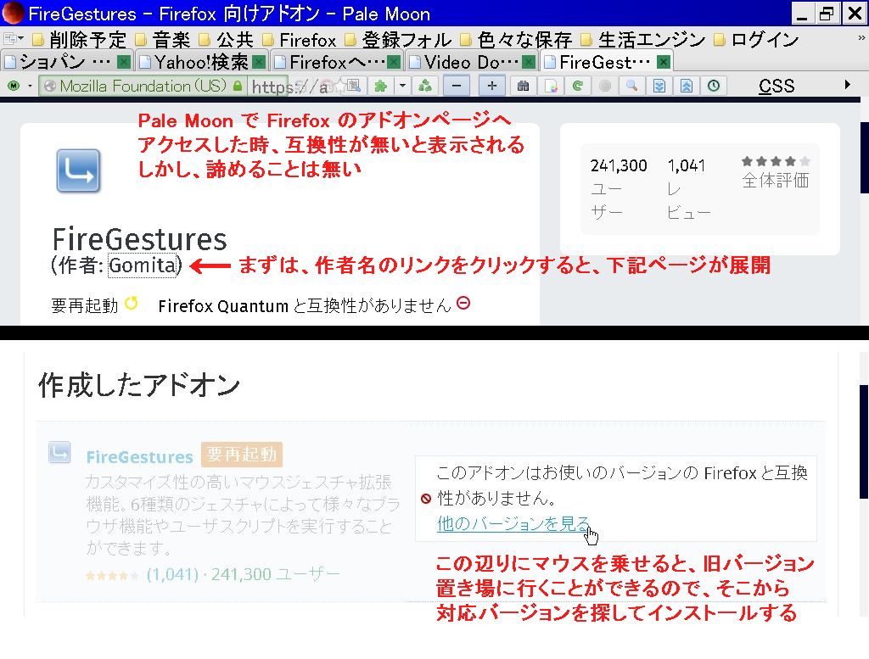The height and width of the screenshot is (659, 869).
Task: Click the FireGestures link under 作成したアドオン
Action: (139, 457)
